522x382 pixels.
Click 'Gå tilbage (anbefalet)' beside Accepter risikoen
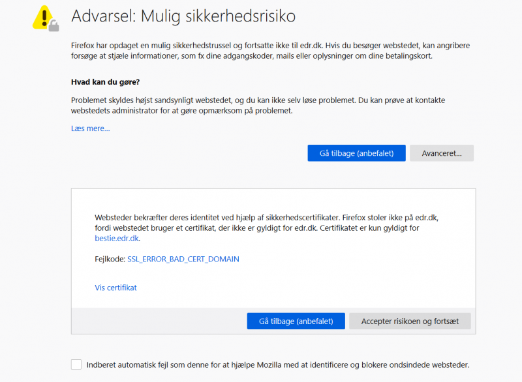pos(296,321)
